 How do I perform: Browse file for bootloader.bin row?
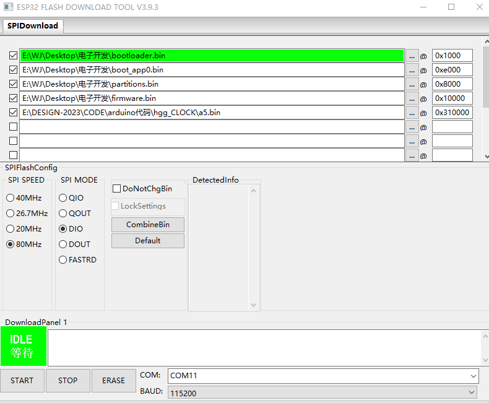[412, 56]
